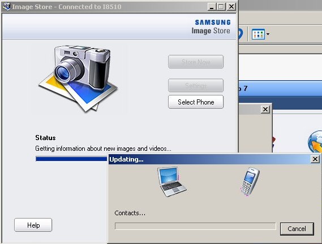Maximize the Image Store window
This screenshot has width=322, height=244.
221,7
